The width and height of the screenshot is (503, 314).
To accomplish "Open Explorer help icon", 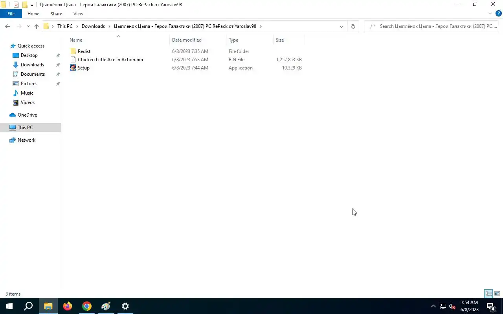I will click(498, 14).
